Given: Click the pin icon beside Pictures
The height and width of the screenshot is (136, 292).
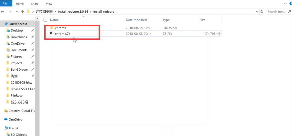Looking at the screenshot, I should [x=33, y=56].
